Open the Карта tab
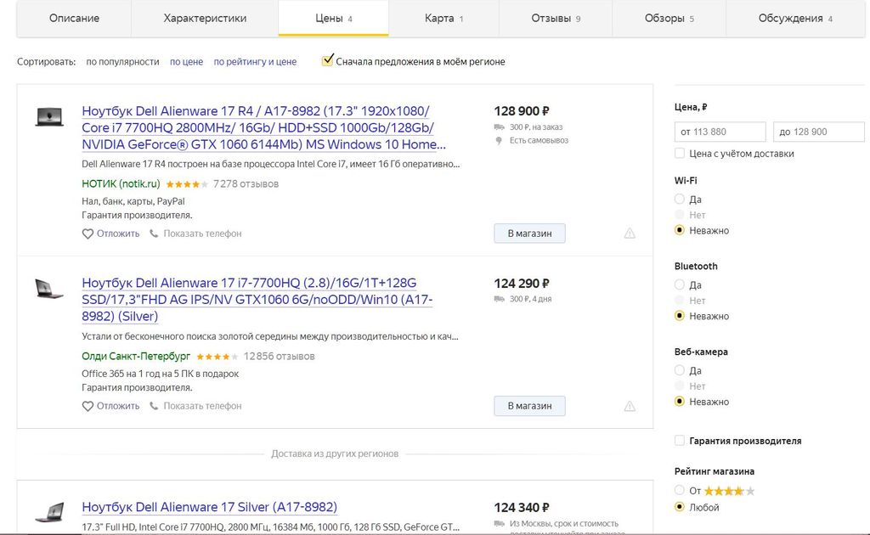Screen dimensions: 870x535 [443, 19]
